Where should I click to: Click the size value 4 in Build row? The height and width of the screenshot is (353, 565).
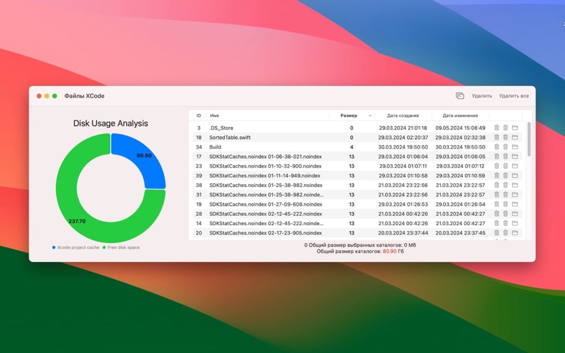[351, 147]
